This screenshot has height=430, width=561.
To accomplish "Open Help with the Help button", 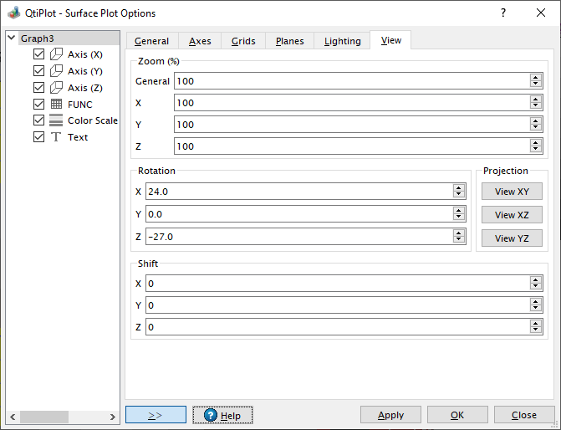I will pos(222,415).
